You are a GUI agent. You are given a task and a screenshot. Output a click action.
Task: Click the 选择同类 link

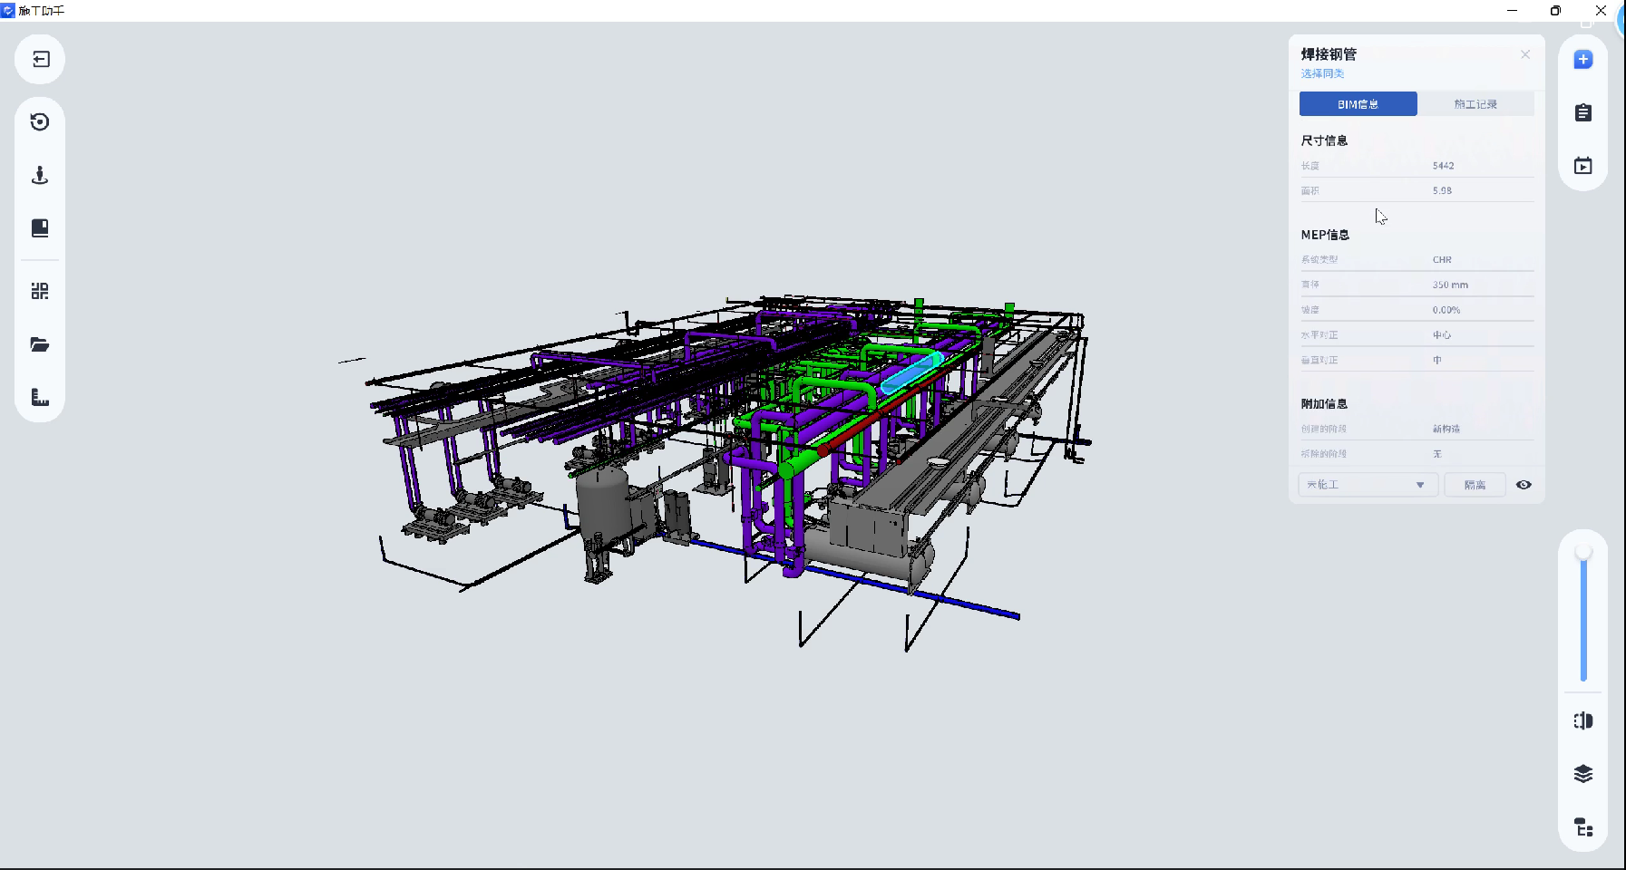(1320, 73)
